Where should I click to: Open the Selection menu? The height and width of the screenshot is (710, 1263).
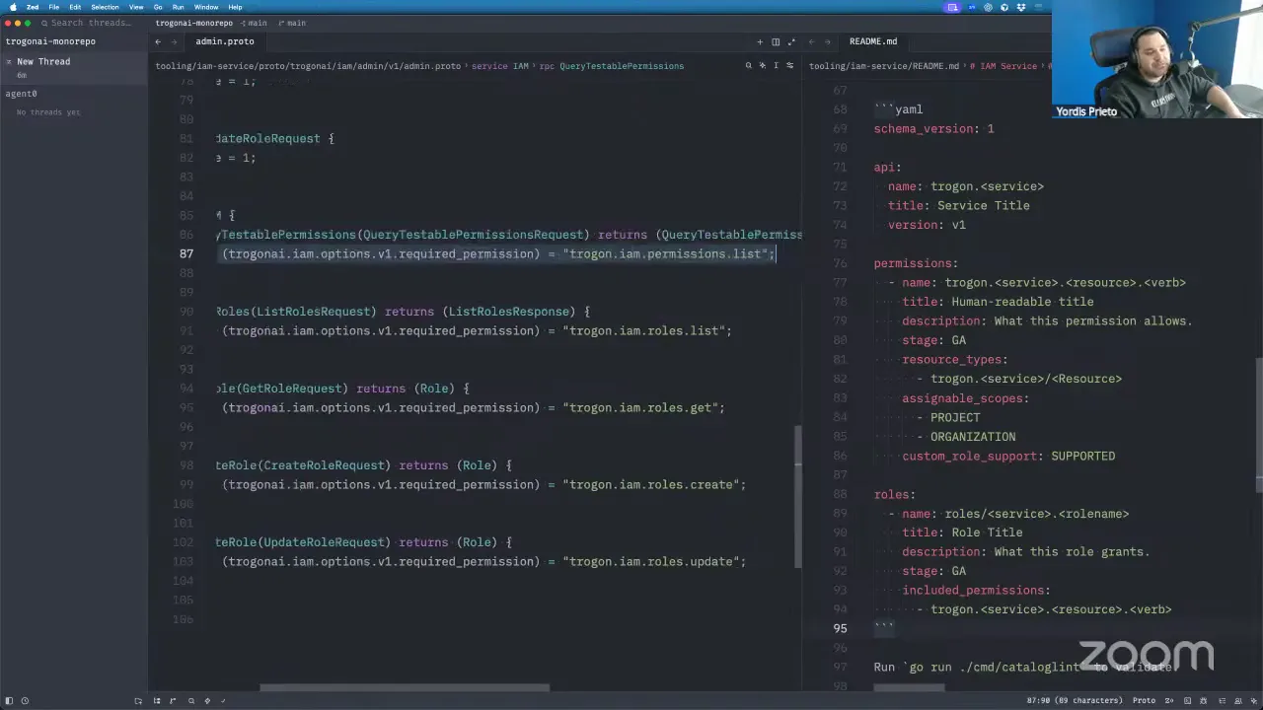click(x=105, y=7)
